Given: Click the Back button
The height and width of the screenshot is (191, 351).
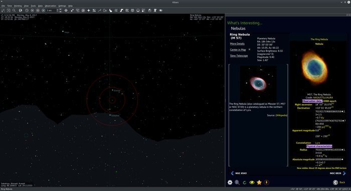Looking at the screenshot, I should click(x=339, y=182).
